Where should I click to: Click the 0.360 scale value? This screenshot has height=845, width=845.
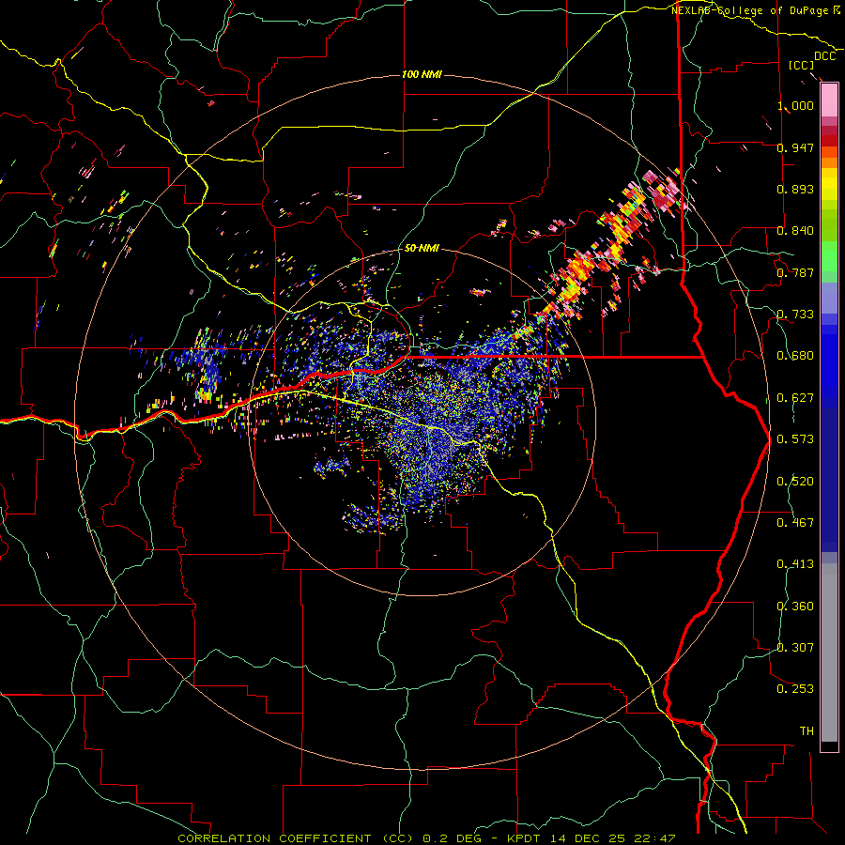coord(795,607)
